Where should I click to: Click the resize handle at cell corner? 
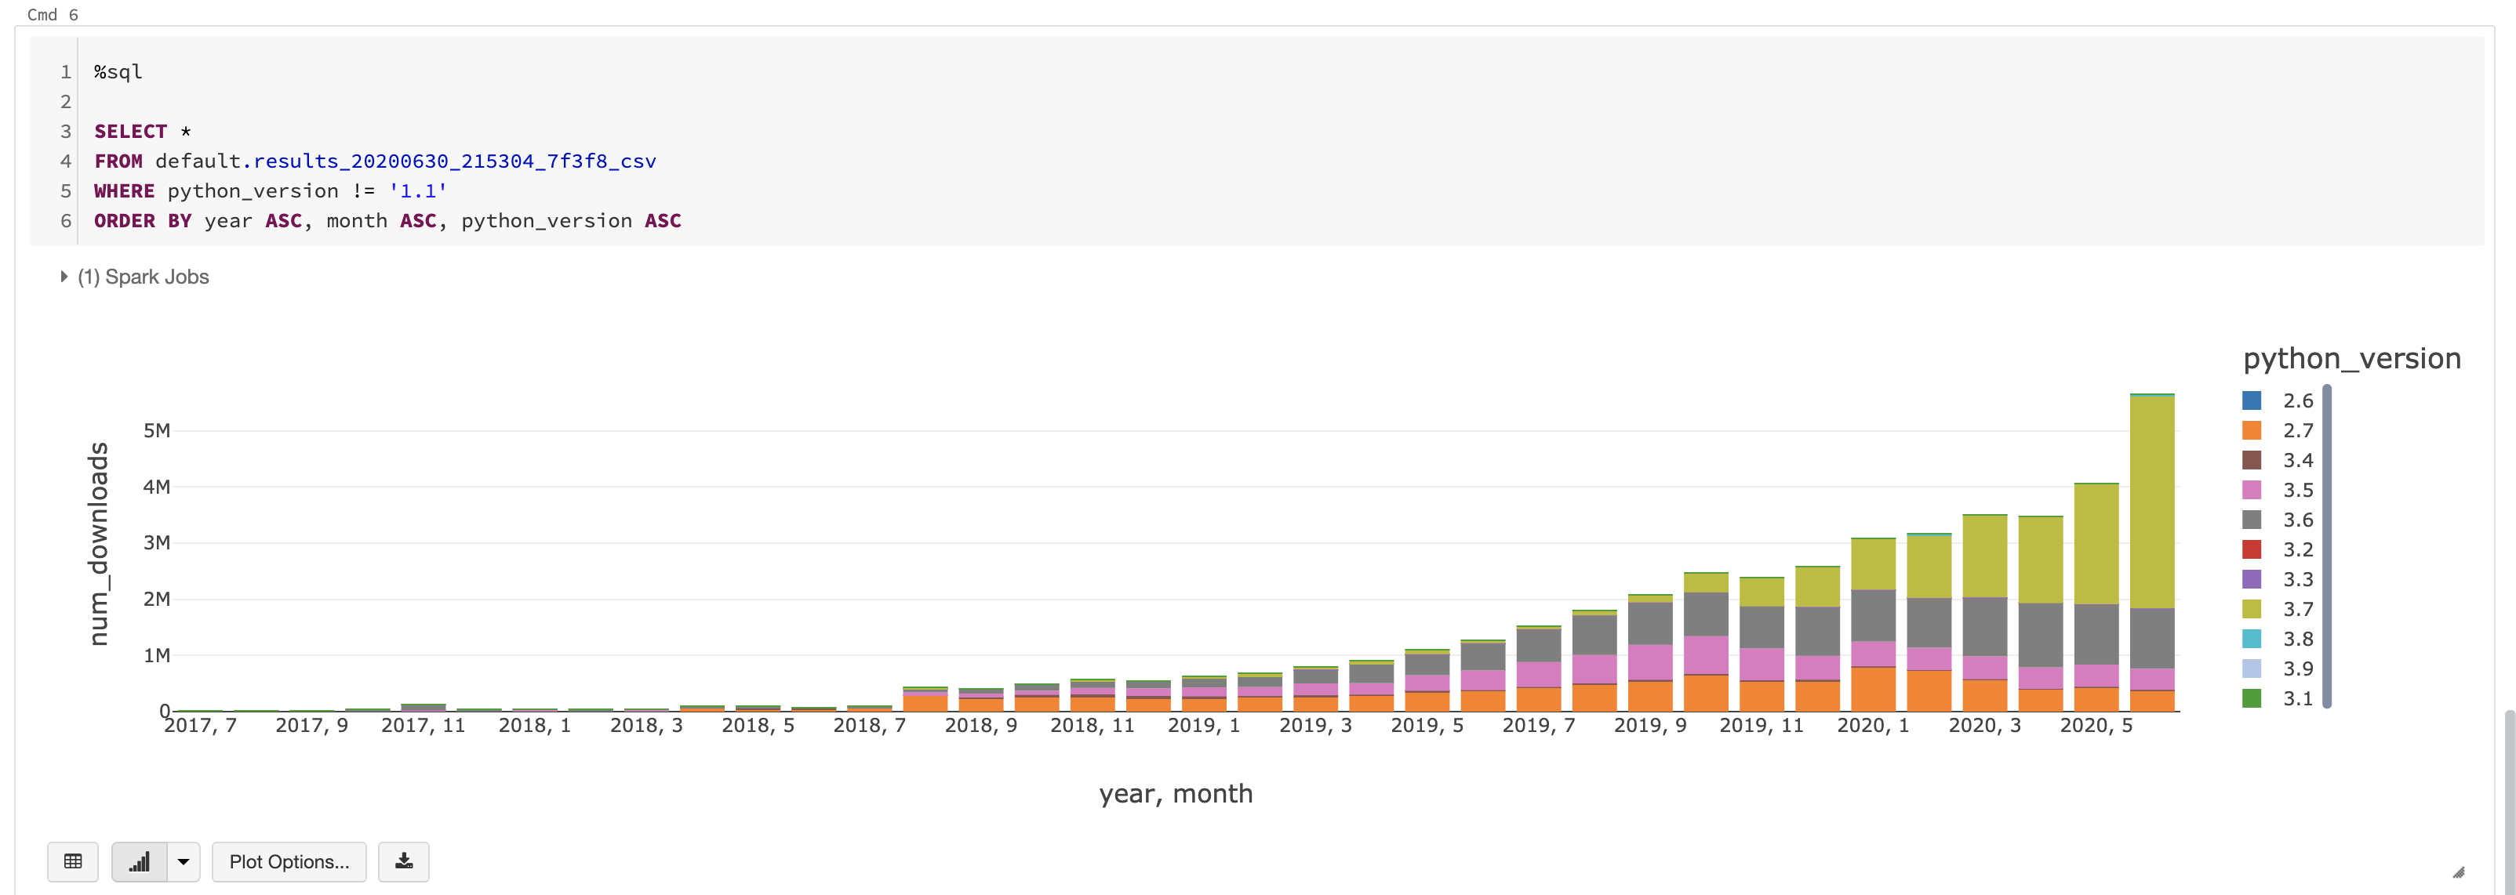[2459, 871]
